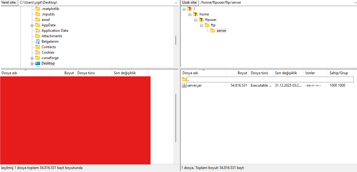Click the .mputils folder icon
Image resolution: width=357 pixels, height=172 pixels.
coord(38,14)
